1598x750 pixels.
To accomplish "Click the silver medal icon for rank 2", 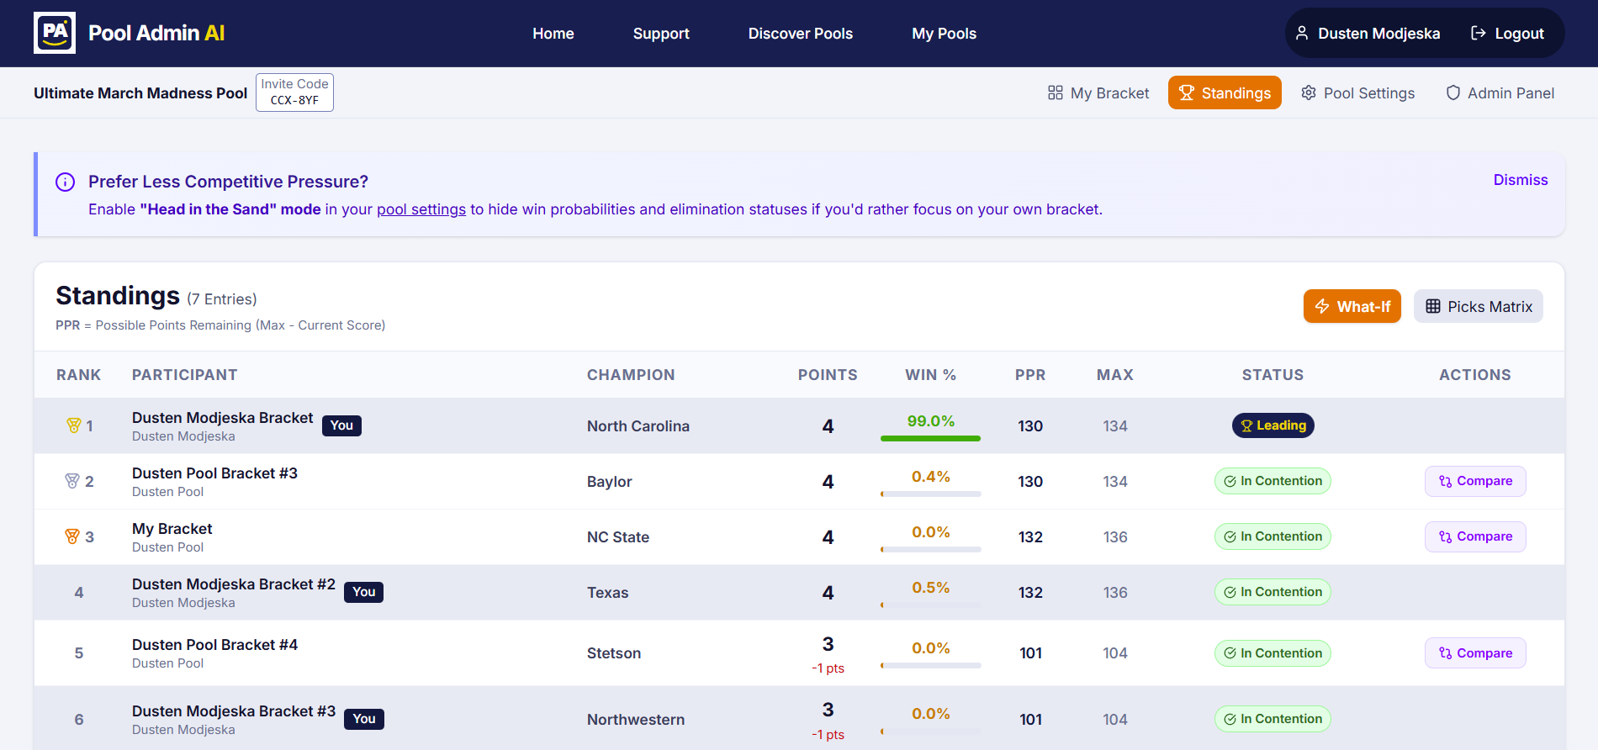I will click(x=72, y=481).
